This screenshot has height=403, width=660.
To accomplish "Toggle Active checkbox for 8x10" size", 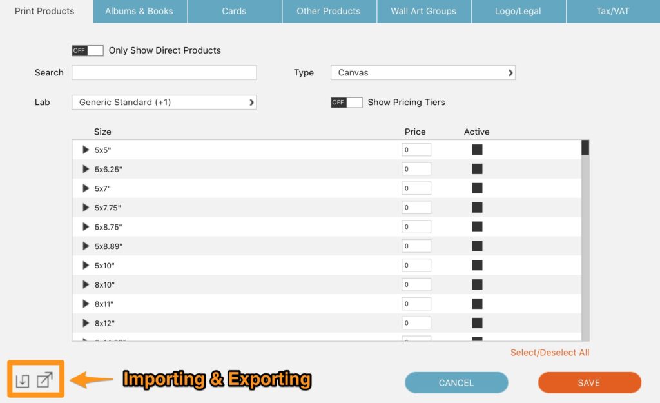I will click(x=477, y=284).
